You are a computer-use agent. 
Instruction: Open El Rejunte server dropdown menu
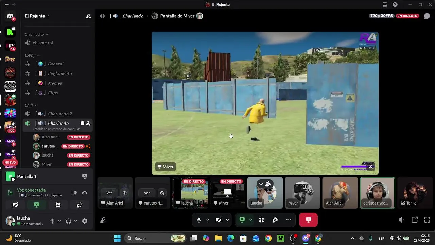point(37,16)
